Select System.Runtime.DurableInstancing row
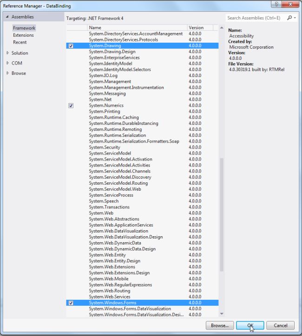The image size is (302, 336). tap(142, 123)
